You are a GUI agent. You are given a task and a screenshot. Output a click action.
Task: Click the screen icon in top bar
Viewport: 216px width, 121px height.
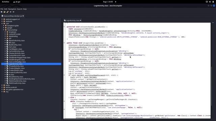click(x=207, y=2)
